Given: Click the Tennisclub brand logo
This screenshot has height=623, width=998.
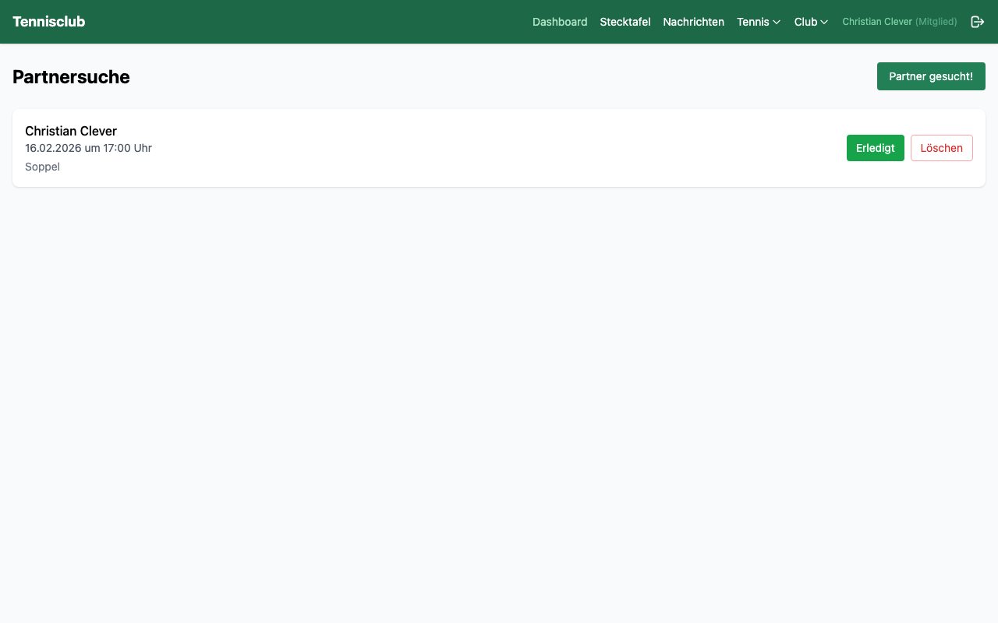Looking at the screenshot, I should pyautogui.click(x=48, y=22).
